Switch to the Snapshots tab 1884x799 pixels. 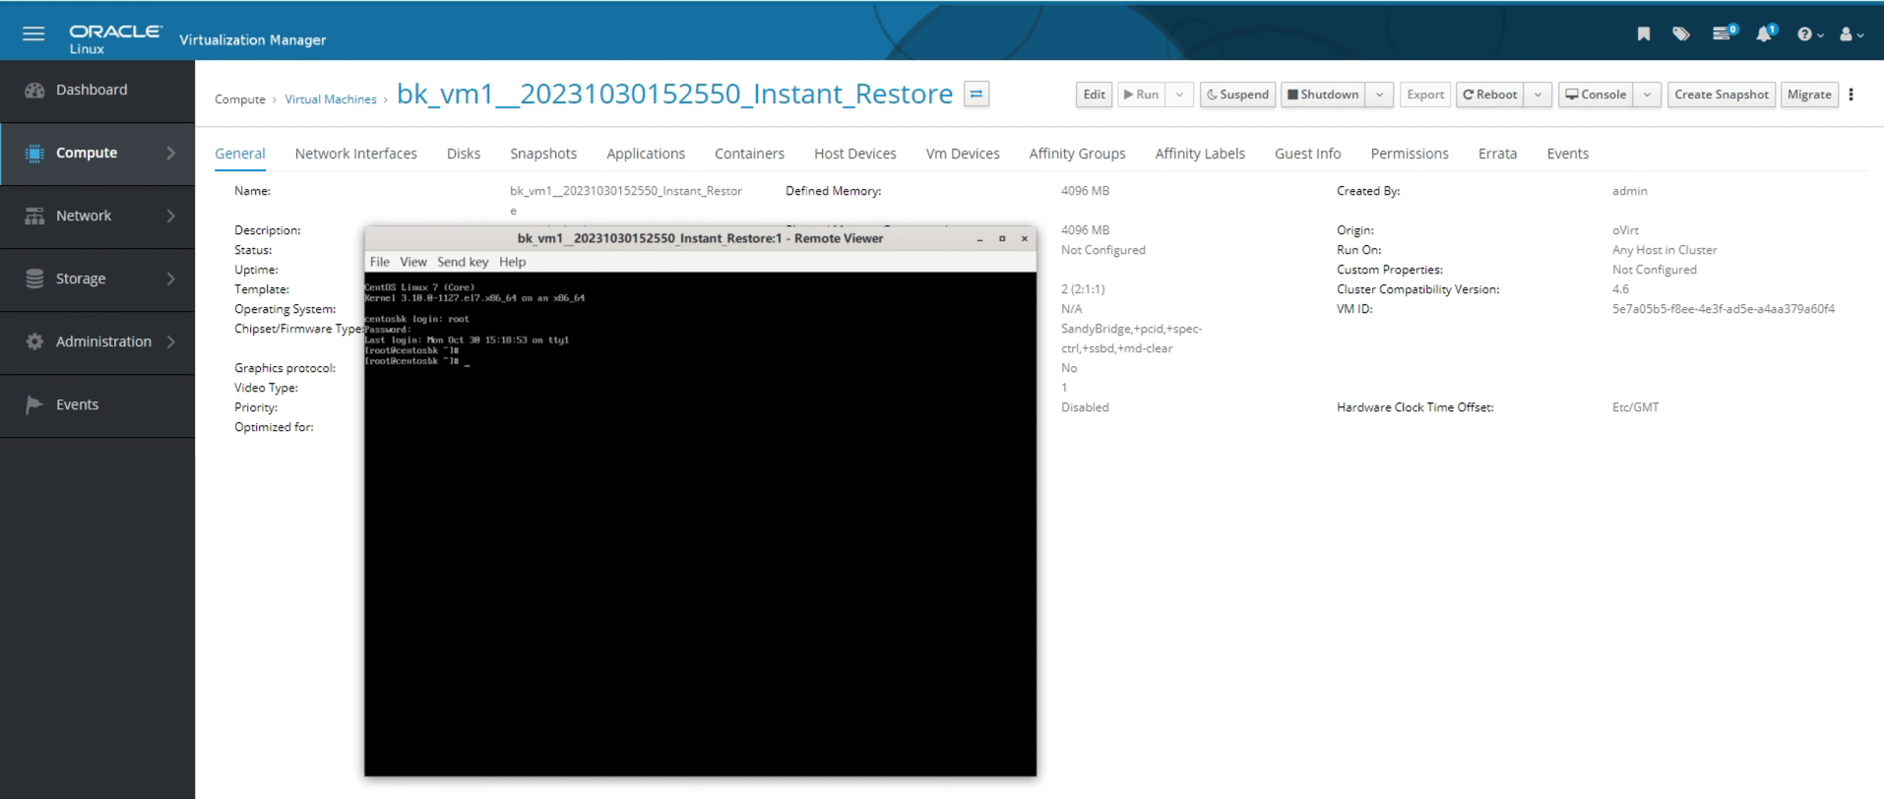pyautogui.click(x=543, y=154)
